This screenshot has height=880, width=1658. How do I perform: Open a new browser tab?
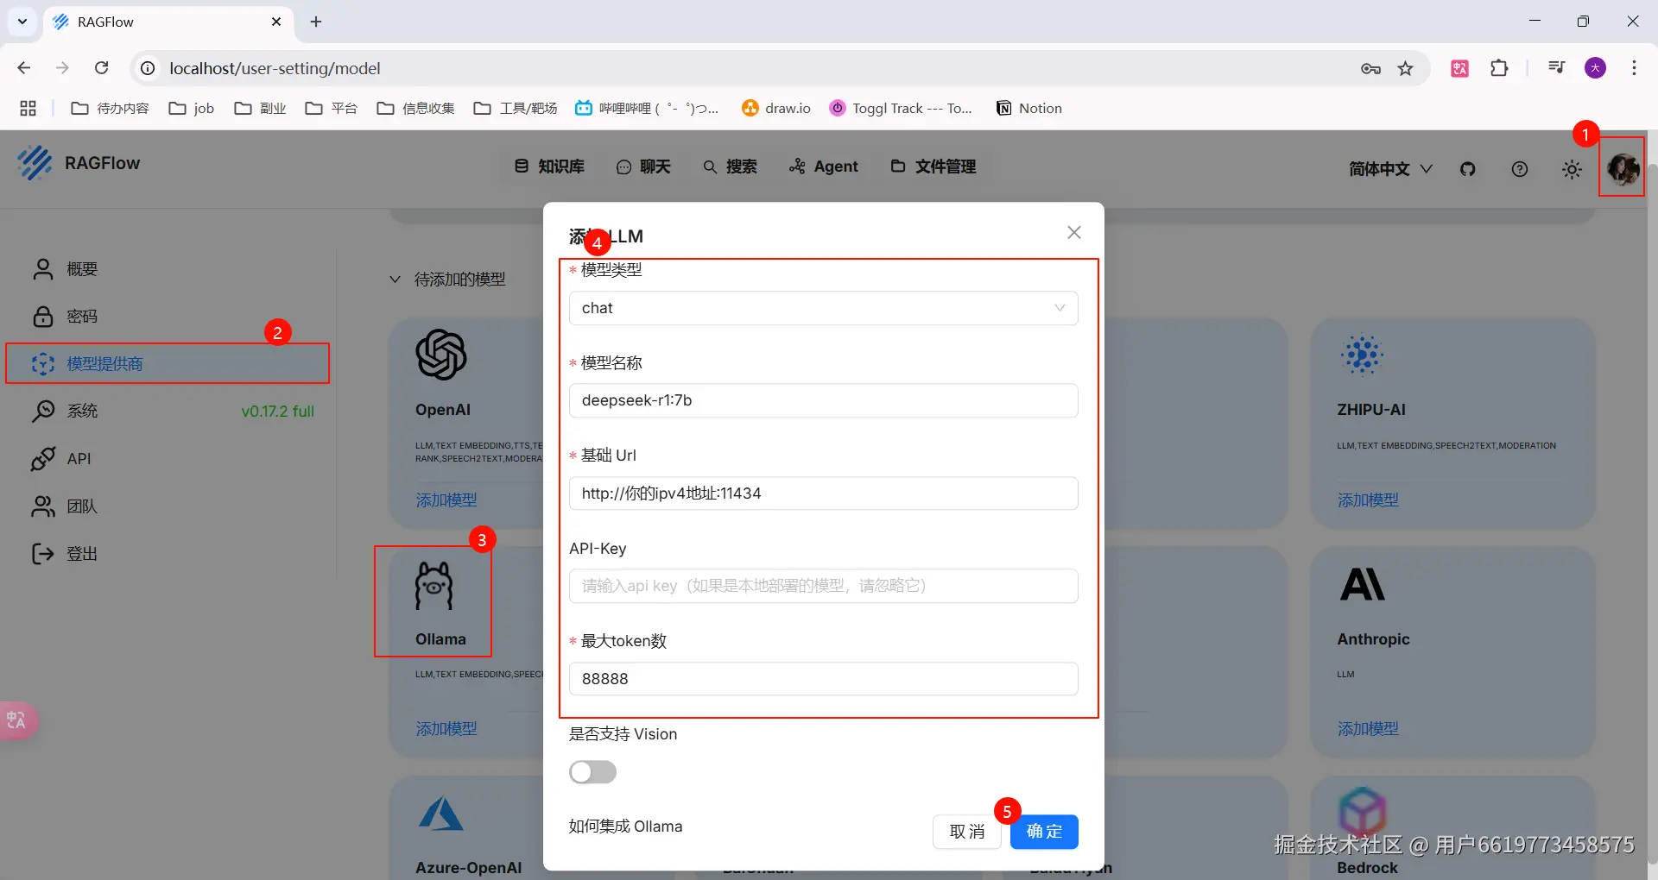click(x=316, y=22)
